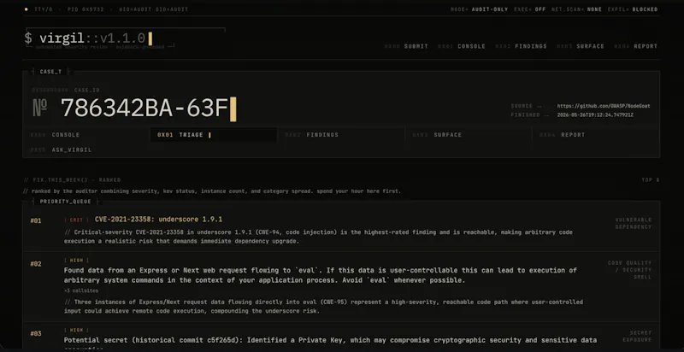The width and height of the screenshot is (684, 352).
Task: Open finding CVE-2021-23358: underscore 1.9.1
Action: click(x=158, y=220)
